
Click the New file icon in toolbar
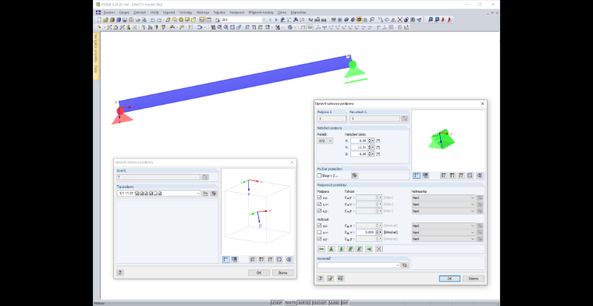[100, 20]
